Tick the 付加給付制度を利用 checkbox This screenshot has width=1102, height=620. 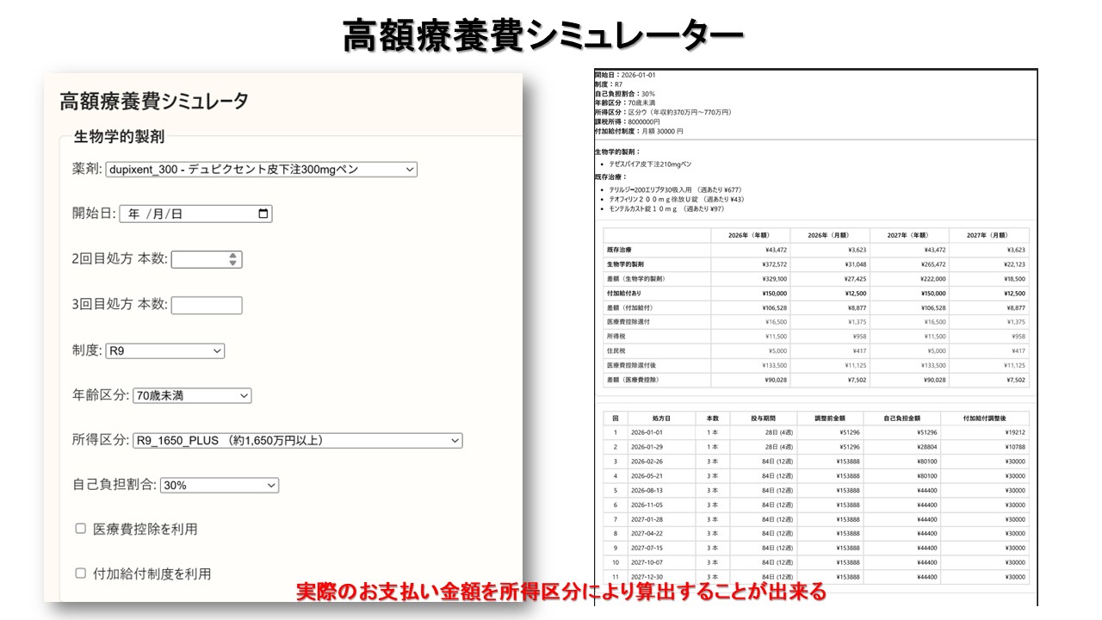coord(81,573)
